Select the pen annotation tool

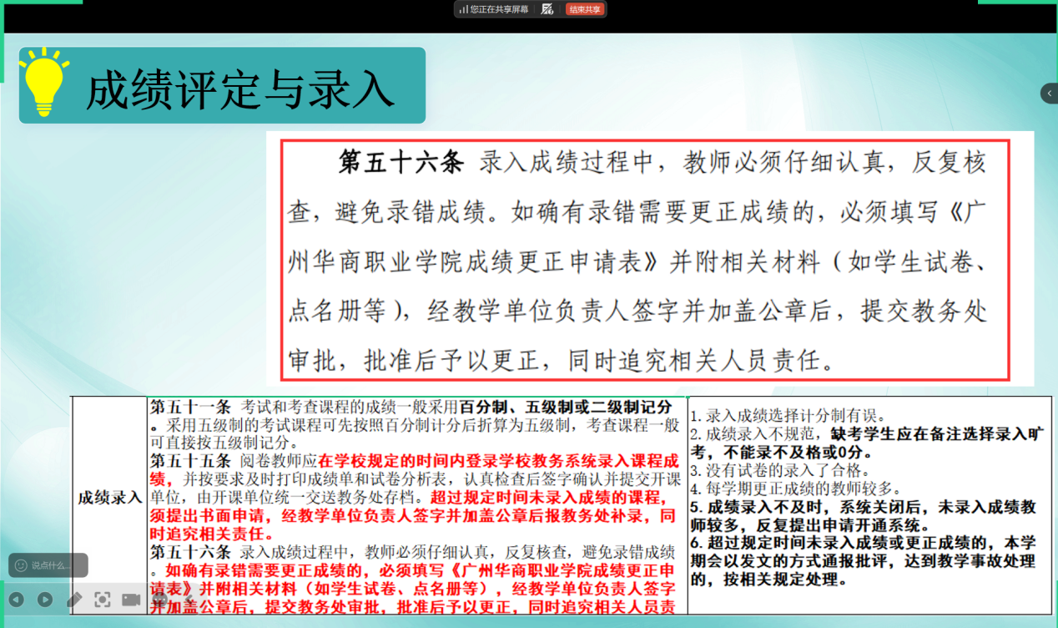click(x=74, y=599)
